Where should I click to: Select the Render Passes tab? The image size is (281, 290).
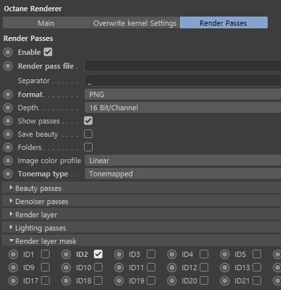(x=223, y=23)
